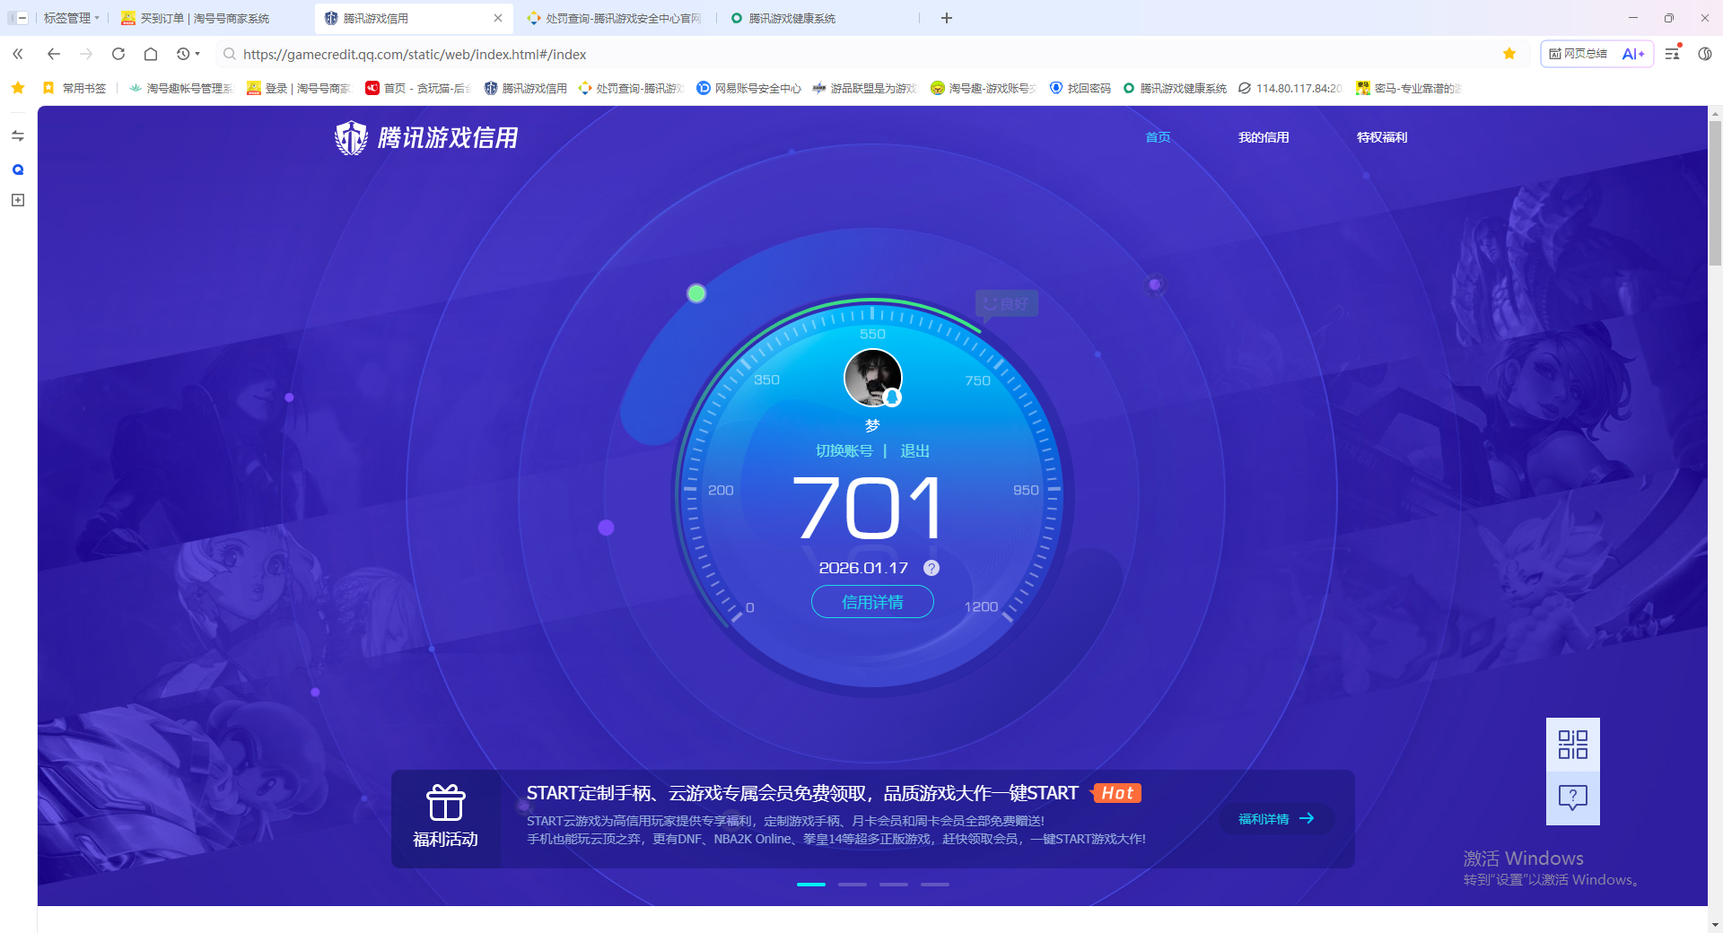Viewport: 1723px width, 933px height.
Task: Collapse the sidebar with double chevron
Action: tap(18, 54)
